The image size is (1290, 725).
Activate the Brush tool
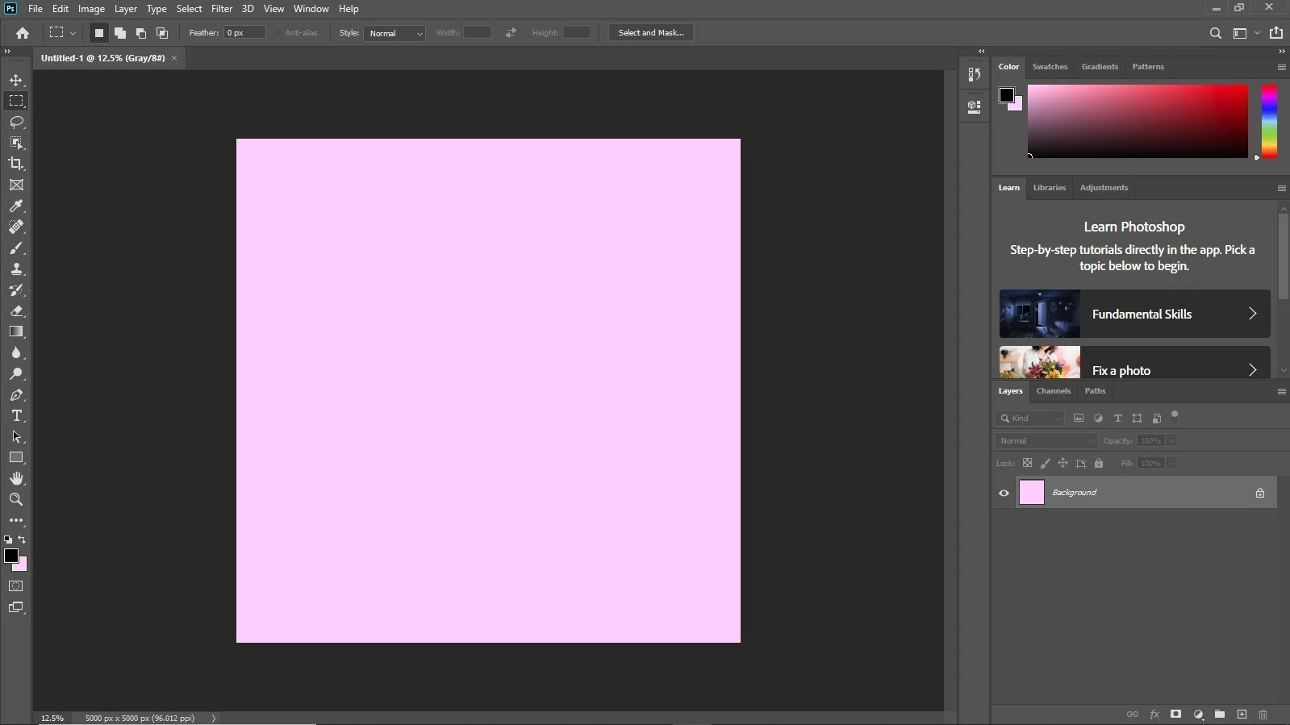[16, 248]
